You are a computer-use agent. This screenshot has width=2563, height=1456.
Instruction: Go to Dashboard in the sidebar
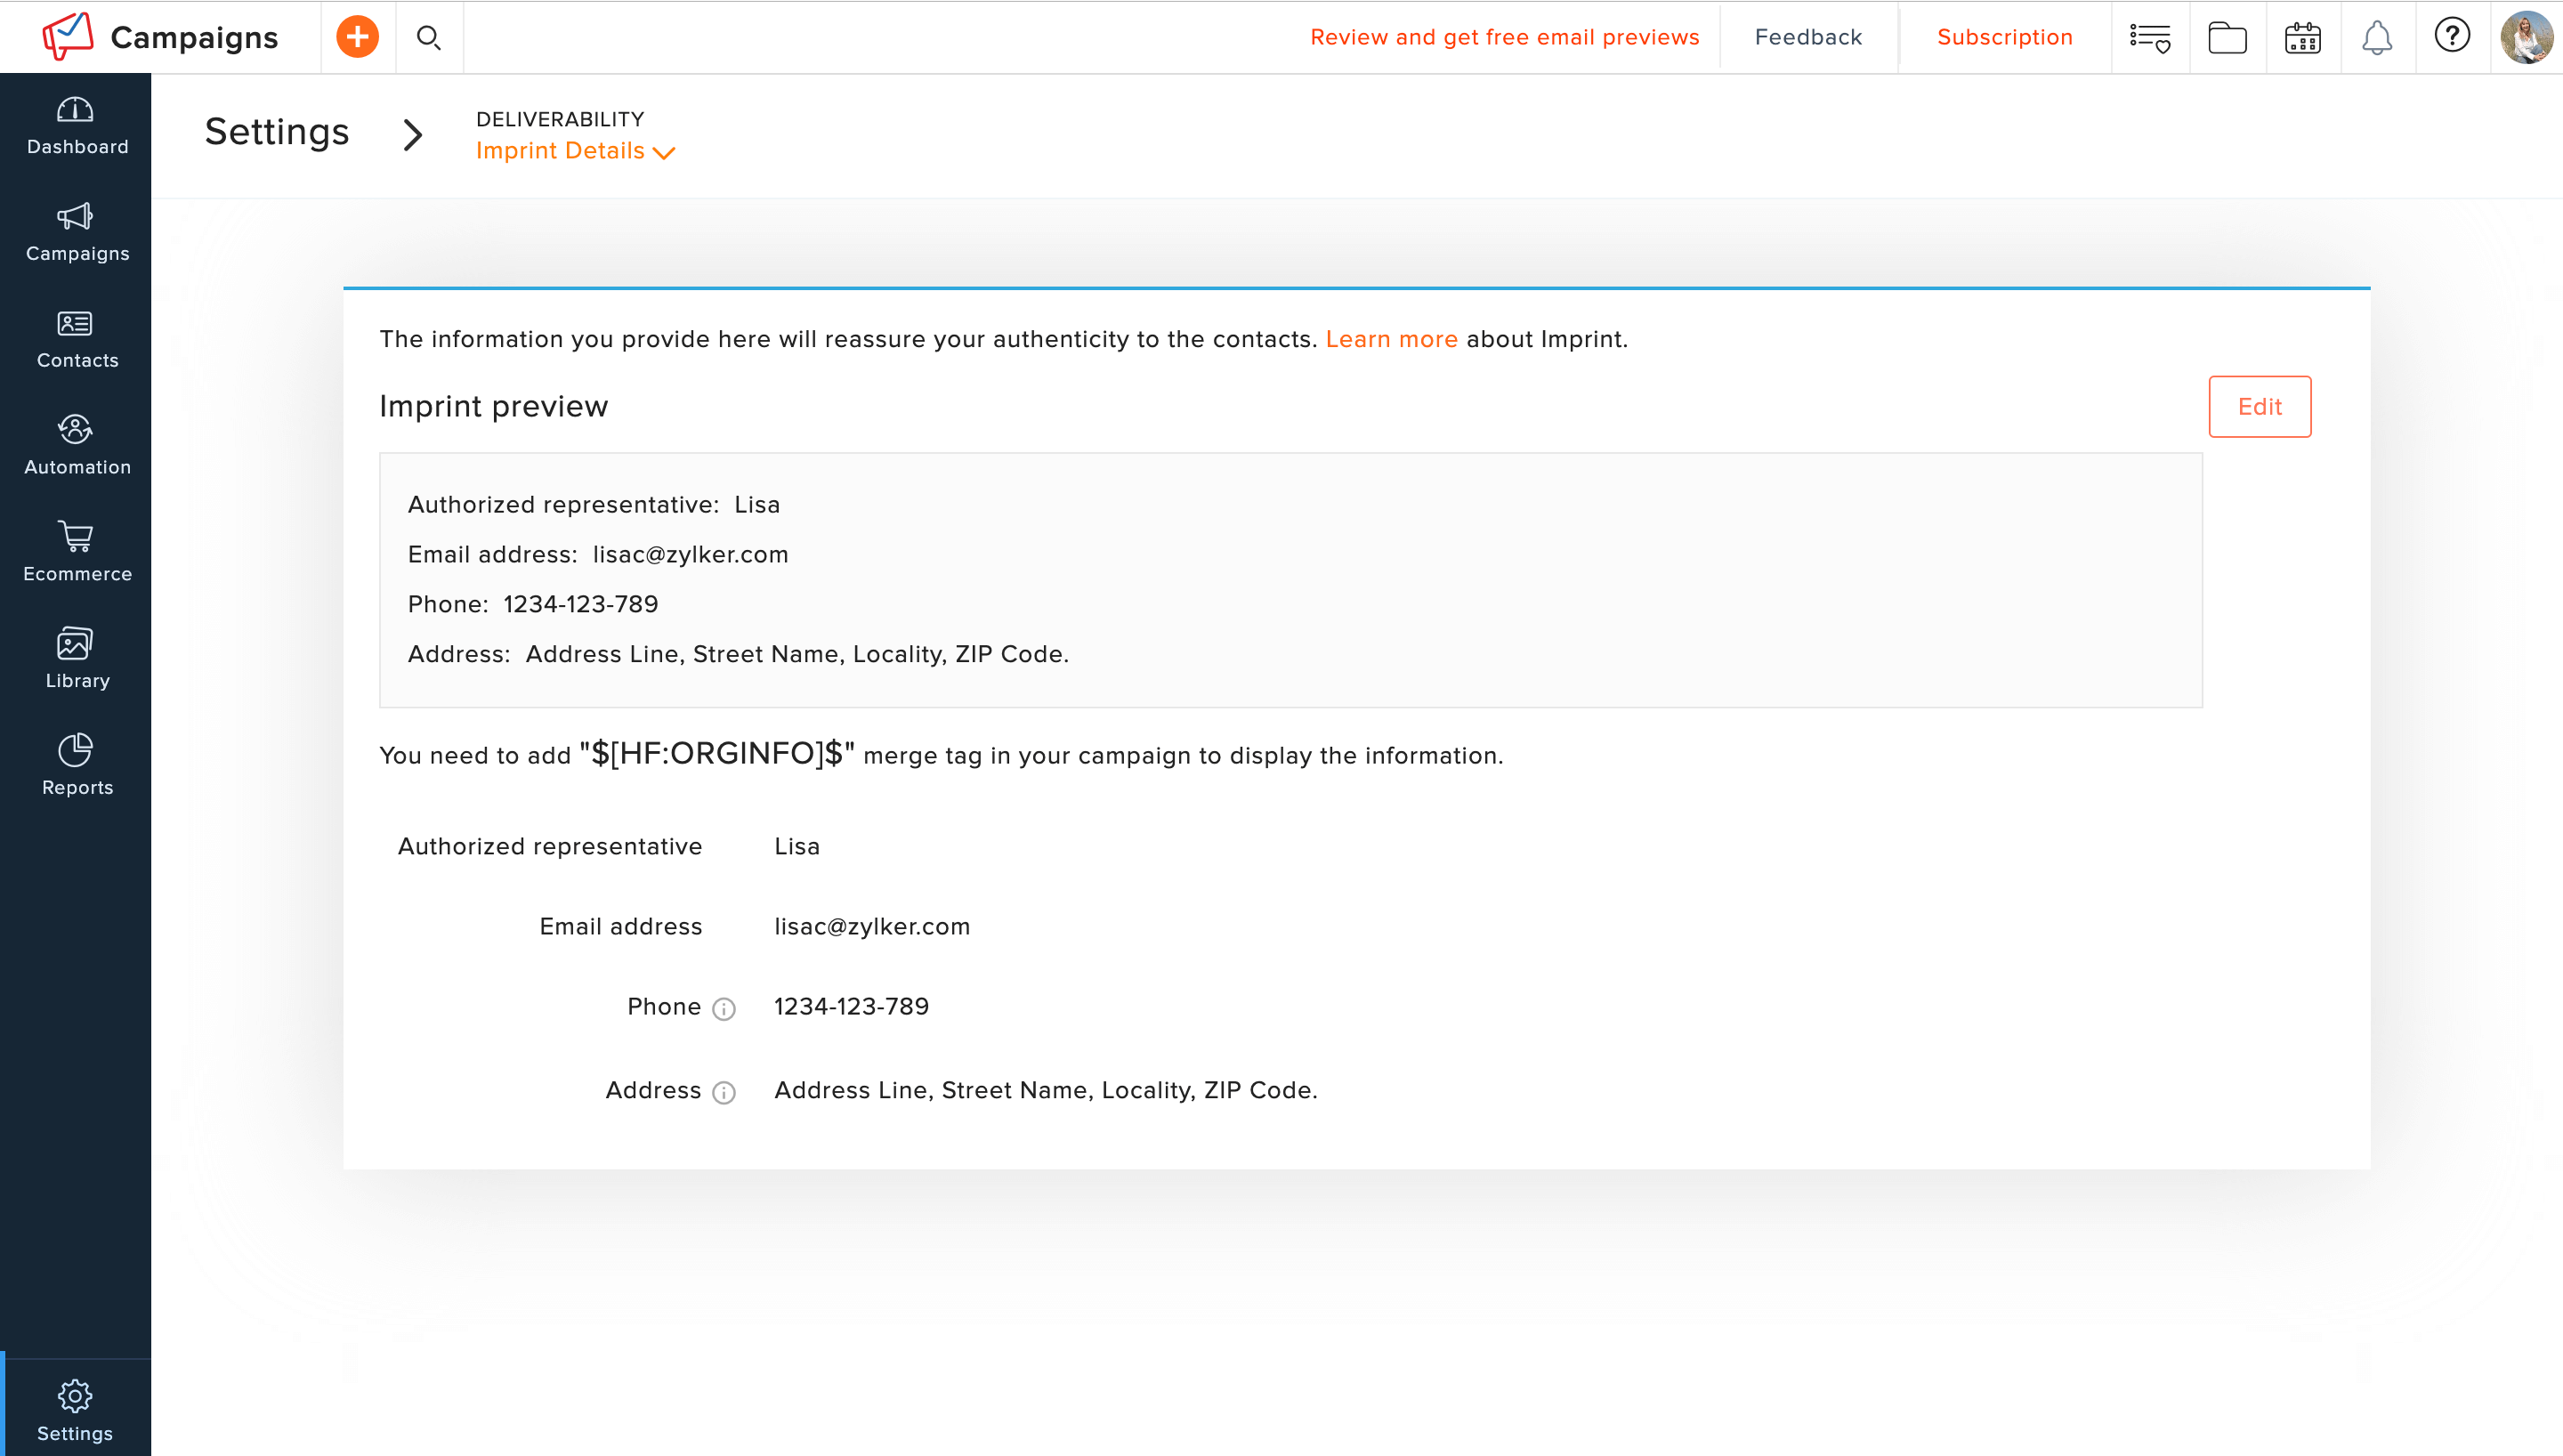pos(77,127)
